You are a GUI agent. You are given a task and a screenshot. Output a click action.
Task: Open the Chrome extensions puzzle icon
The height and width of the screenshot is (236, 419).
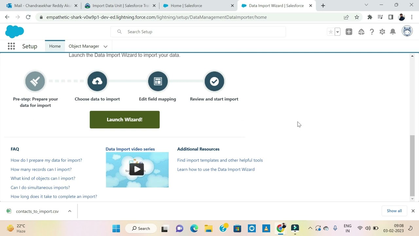(370, 17)
